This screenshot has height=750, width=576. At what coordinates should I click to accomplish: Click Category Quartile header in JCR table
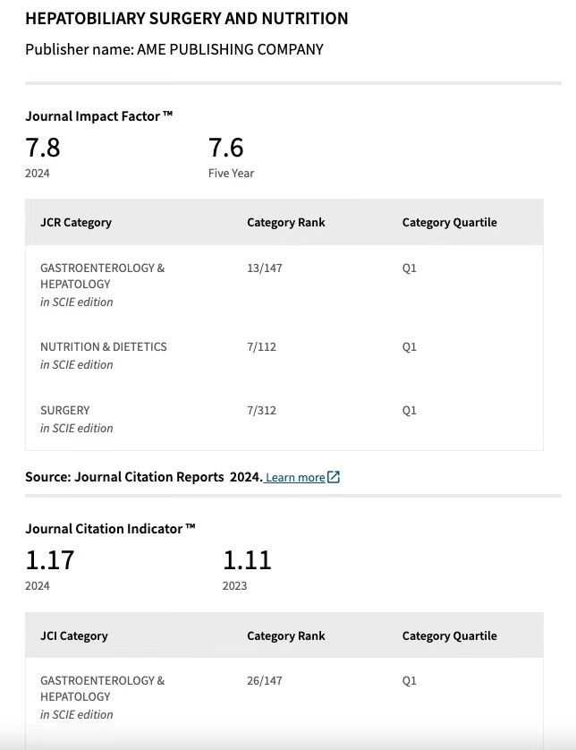tap(449, 223)
